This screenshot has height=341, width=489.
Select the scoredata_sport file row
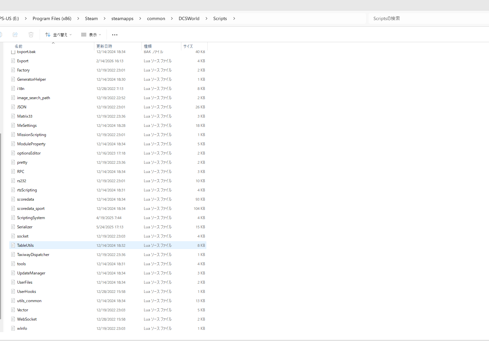point(31,208)
